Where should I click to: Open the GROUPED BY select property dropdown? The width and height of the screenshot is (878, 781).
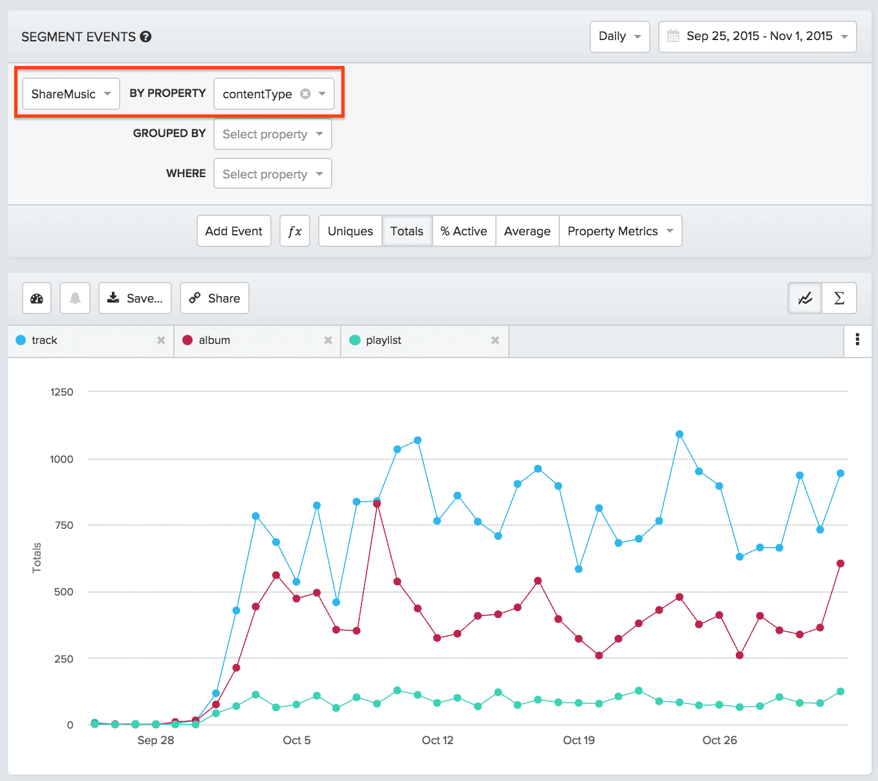[x=272, y=134]
